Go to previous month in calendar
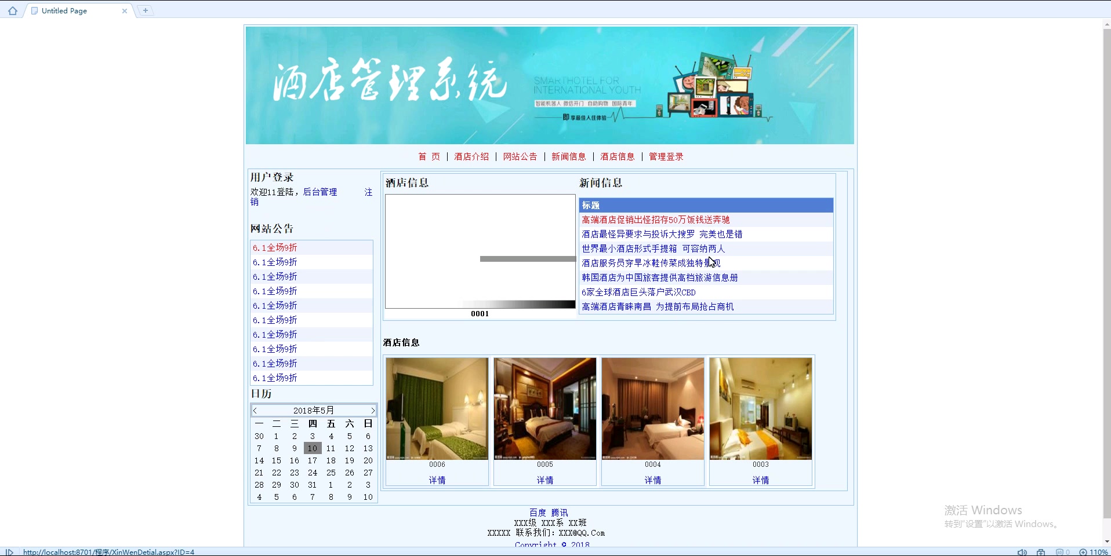 [x=255, y=411]
